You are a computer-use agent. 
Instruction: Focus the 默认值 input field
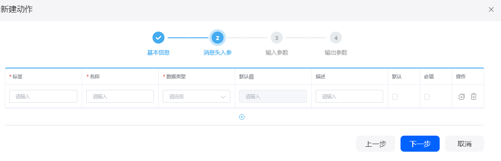click(273, 97)
